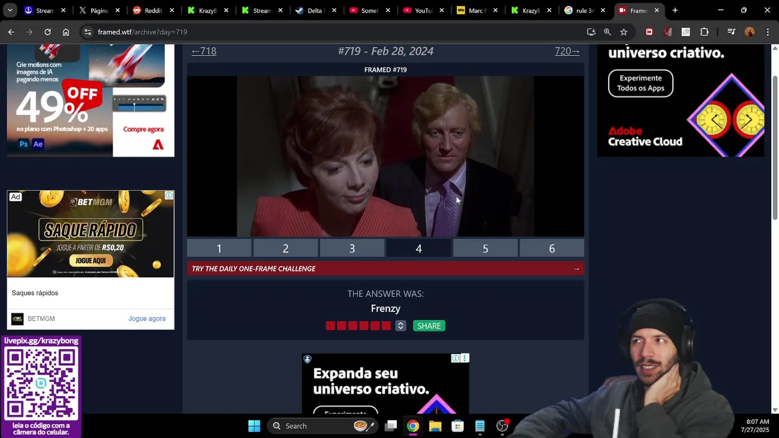779x438 pixels.
Task: Click Experimente Todos os Apps button
Action: point(641,83)
